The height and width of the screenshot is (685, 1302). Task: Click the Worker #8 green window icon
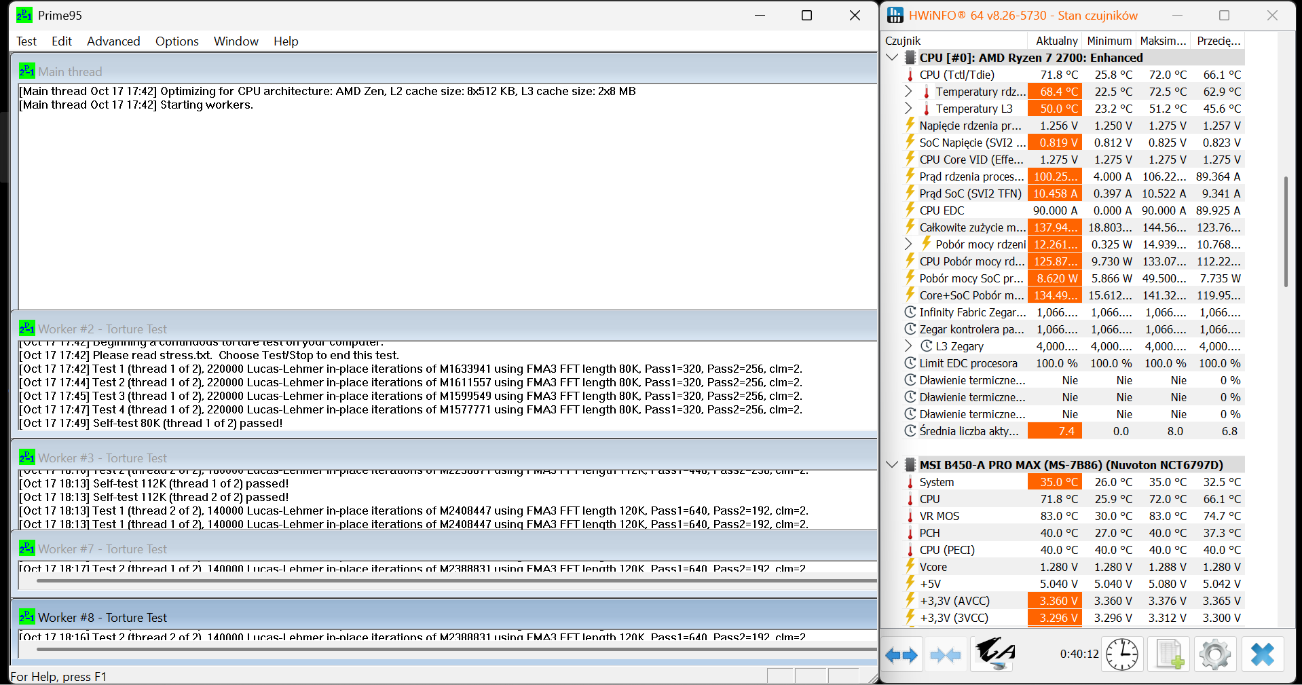point(26,617)
